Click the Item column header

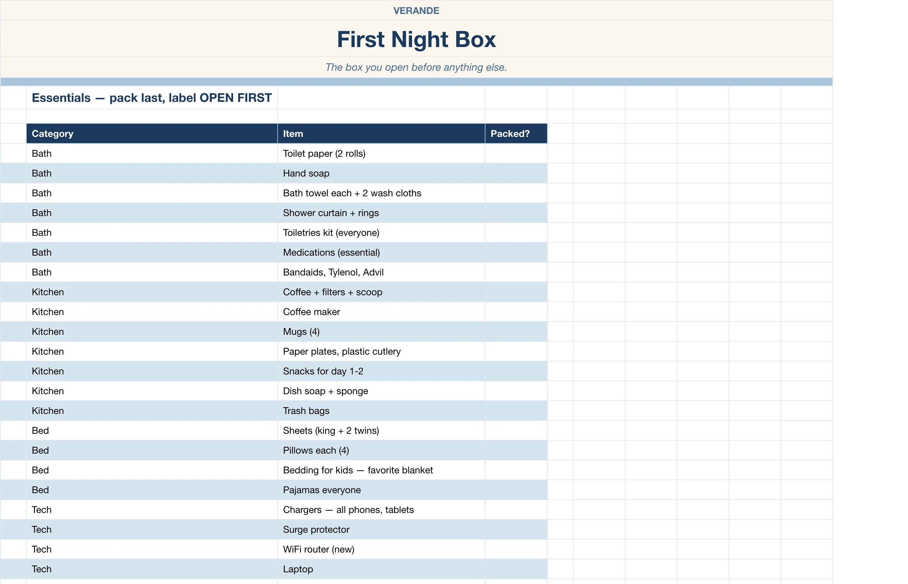(x=381, y=133)
